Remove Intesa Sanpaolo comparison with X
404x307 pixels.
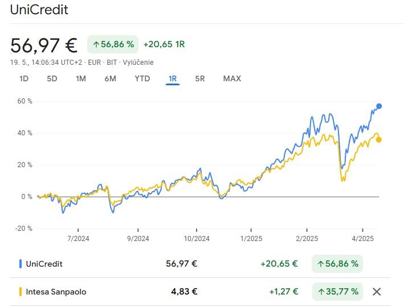coord(377,292)
